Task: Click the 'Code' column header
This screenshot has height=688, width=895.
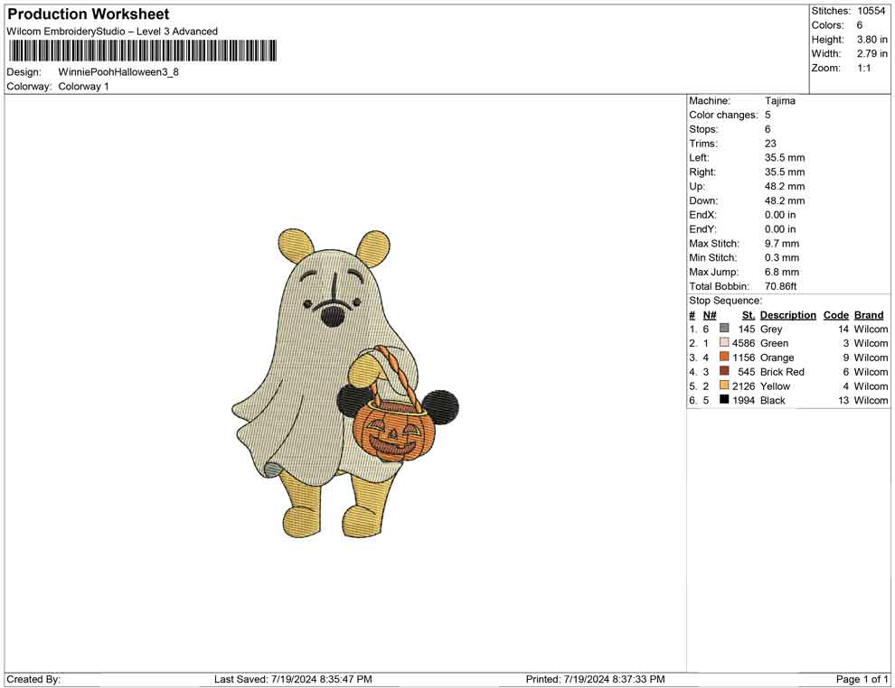Action: tap(836, 315)
